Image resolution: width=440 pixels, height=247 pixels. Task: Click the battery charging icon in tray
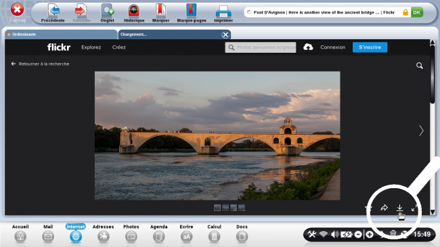(346, 234)
